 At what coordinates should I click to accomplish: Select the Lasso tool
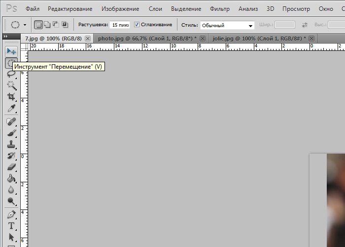11,74
